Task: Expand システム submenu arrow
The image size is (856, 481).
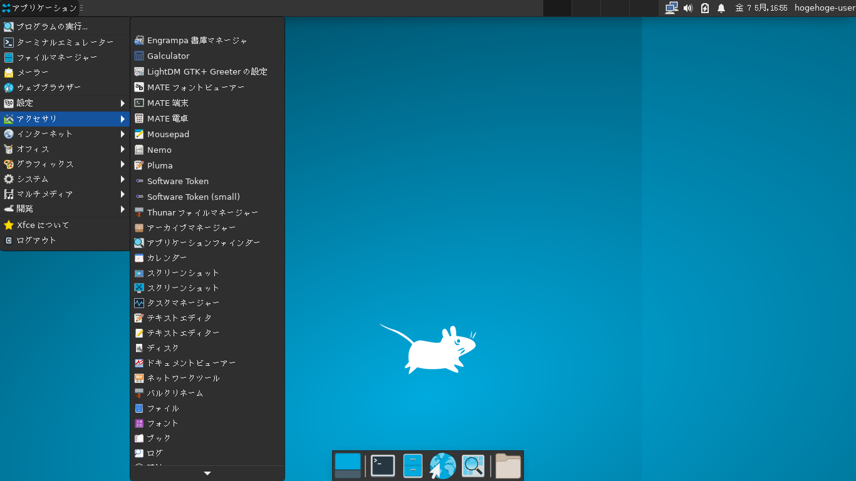Action: tap(123, 179)
